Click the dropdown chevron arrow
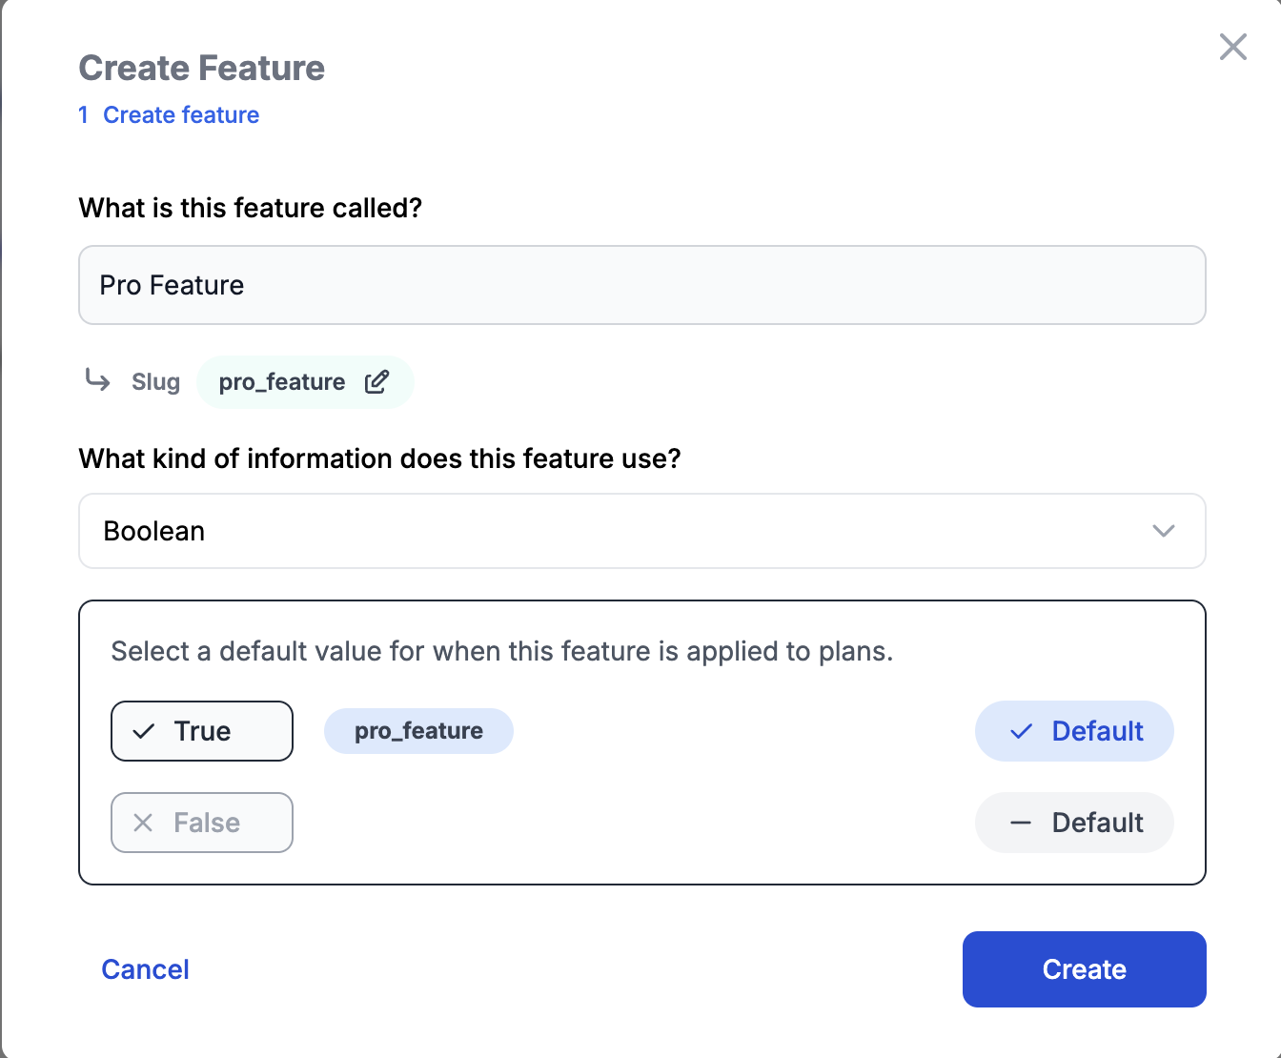This screenshot has height=1058, width=1281. pos(1163,531)
